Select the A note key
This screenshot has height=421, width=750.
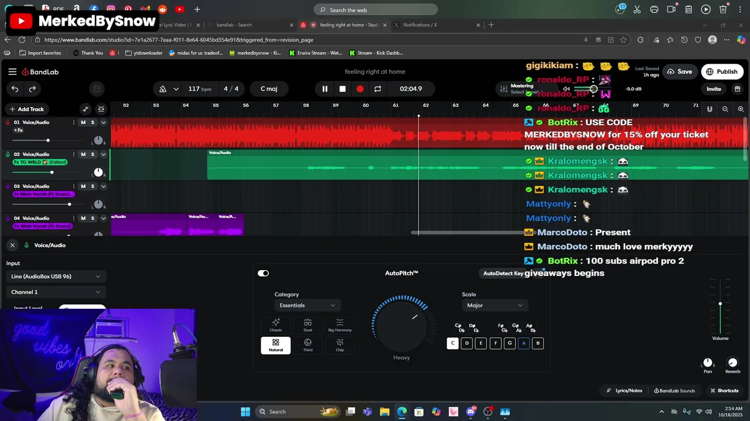coord(524,343)
